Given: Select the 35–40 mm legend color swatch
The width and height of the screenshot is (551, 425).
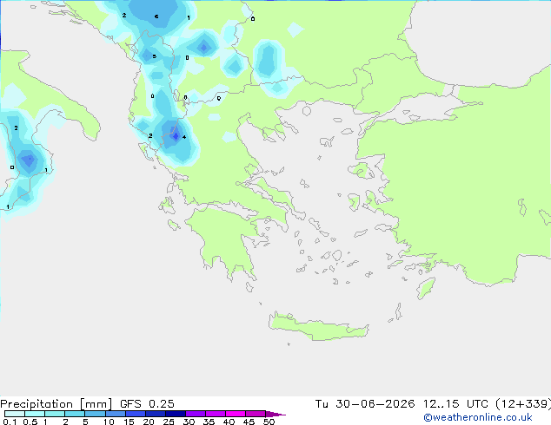Looking at the screenshot, I should point(216,414).
